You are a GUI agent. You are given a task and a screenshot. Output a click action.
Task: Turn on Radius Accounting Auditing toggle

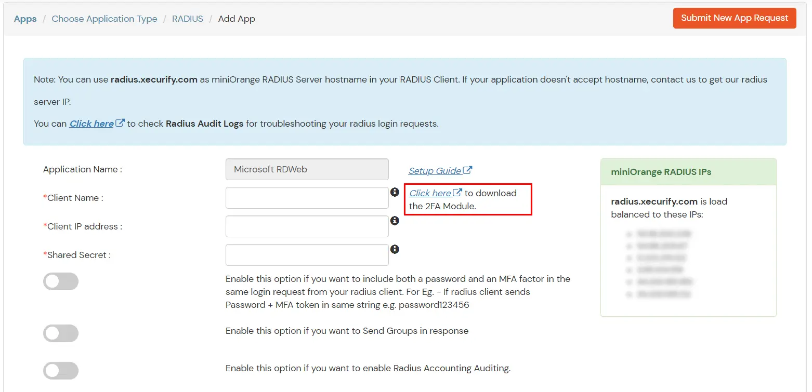point(61,371)
